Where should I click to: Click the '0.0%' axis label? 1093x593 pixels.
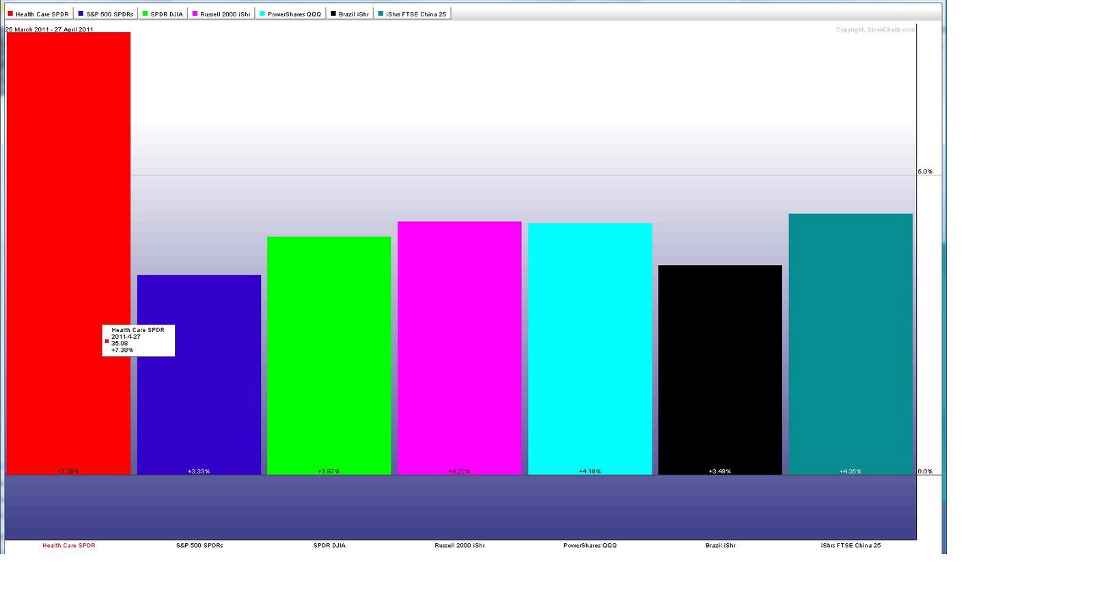pos(925,471)
